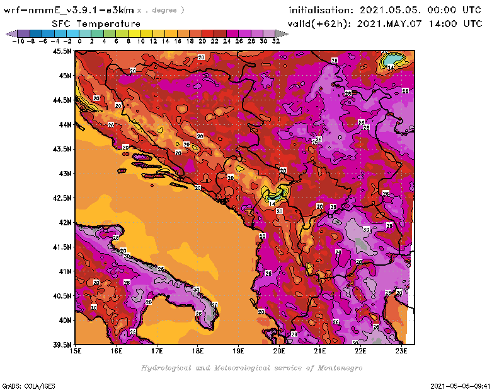Click the '16E' longitude axis label

pos(117,351)
